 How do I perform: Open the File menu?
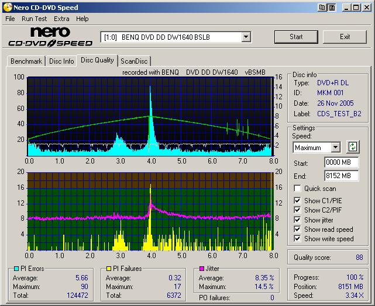10,19
